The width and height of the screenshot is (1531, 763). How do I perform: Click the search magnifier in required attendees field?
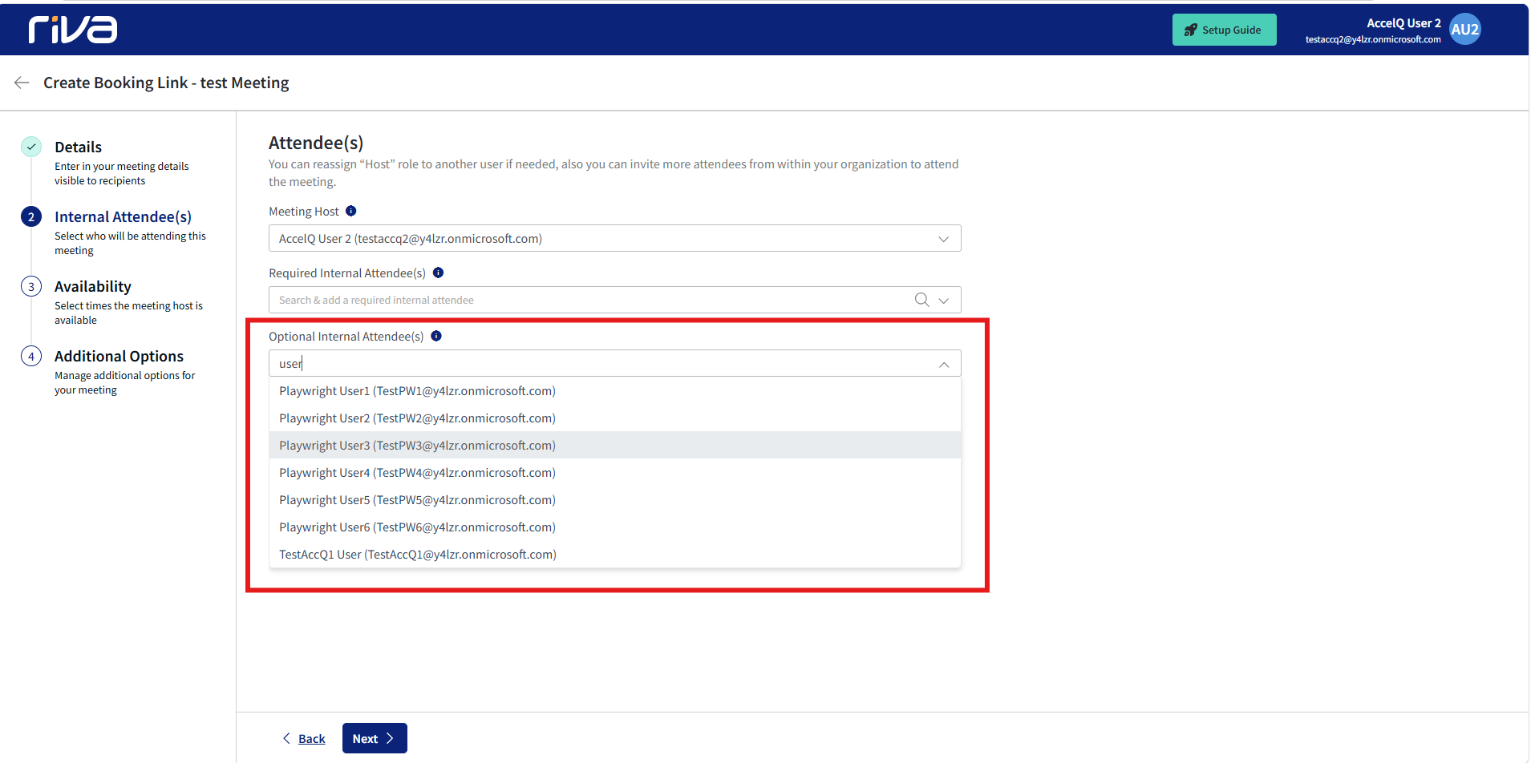click(x=921, y=300)
